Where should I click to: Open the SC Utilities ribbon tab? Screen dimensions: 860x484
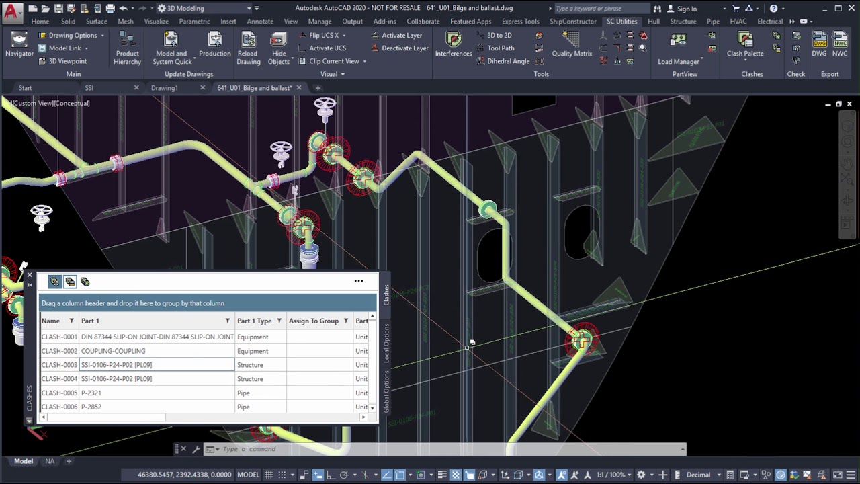coord(621,22)
